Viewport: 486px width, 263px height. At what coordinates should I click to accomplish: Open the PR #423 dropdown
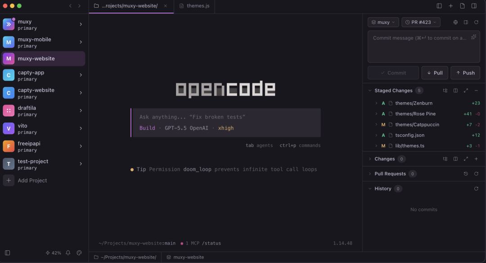pos(421,23)
